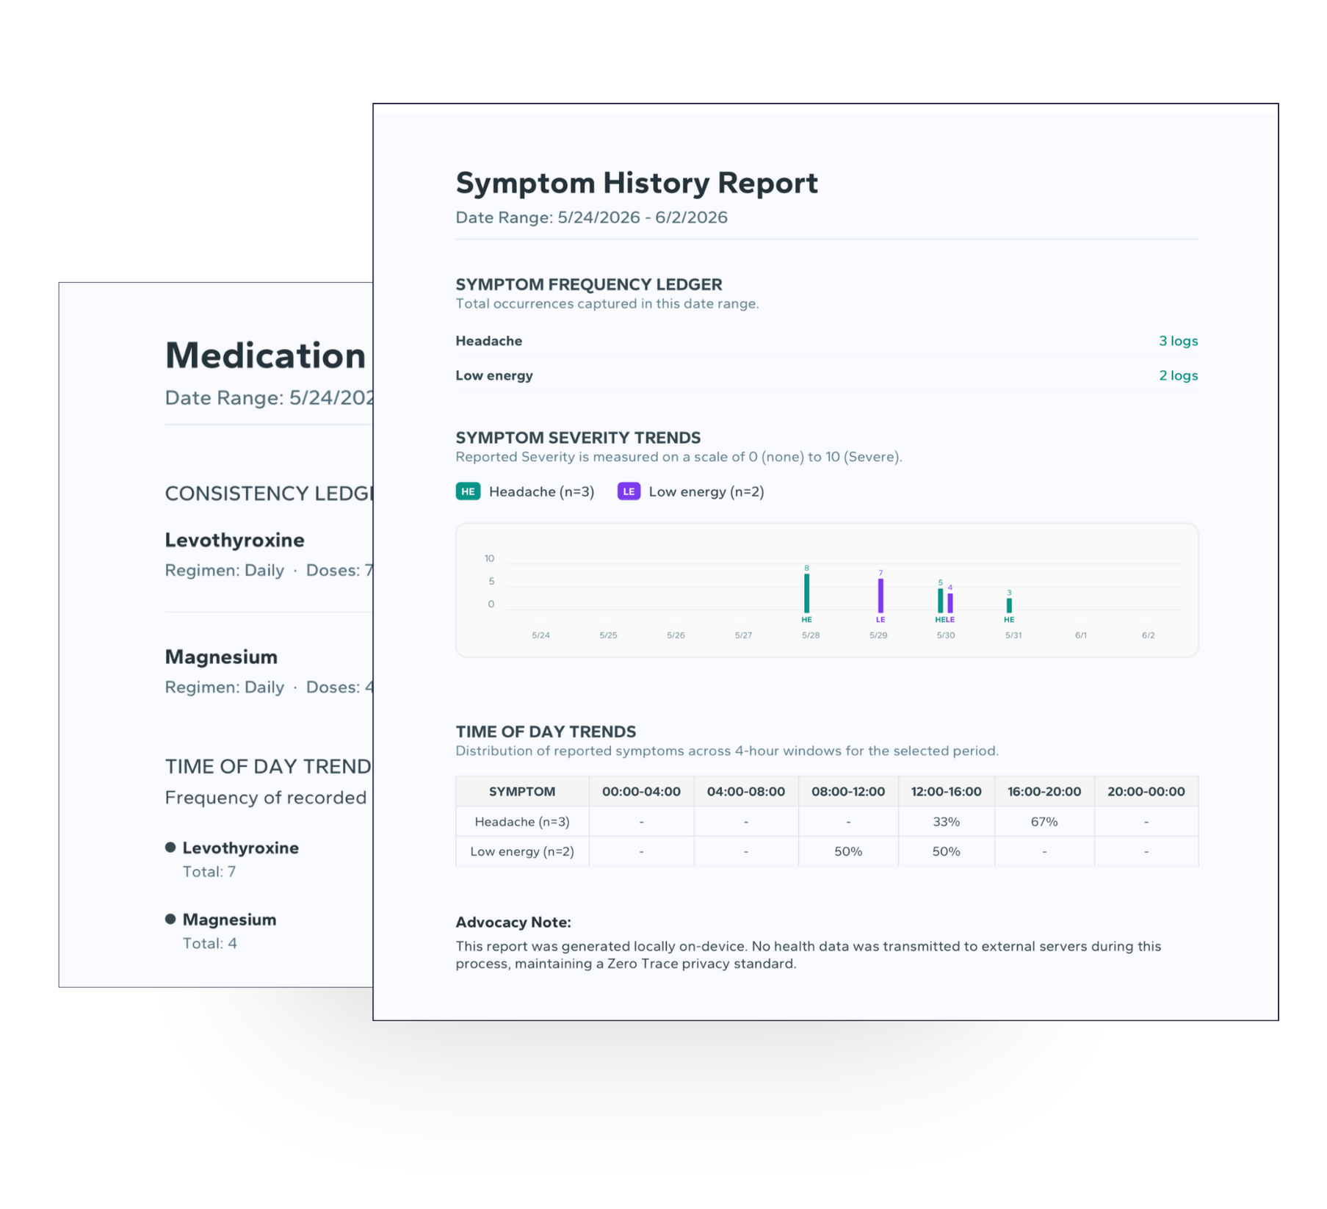Click the Date Range 5/24/2026 - 6/2/2026 text
This screenshot has height=1209, width=1327.
coord(591,217)
